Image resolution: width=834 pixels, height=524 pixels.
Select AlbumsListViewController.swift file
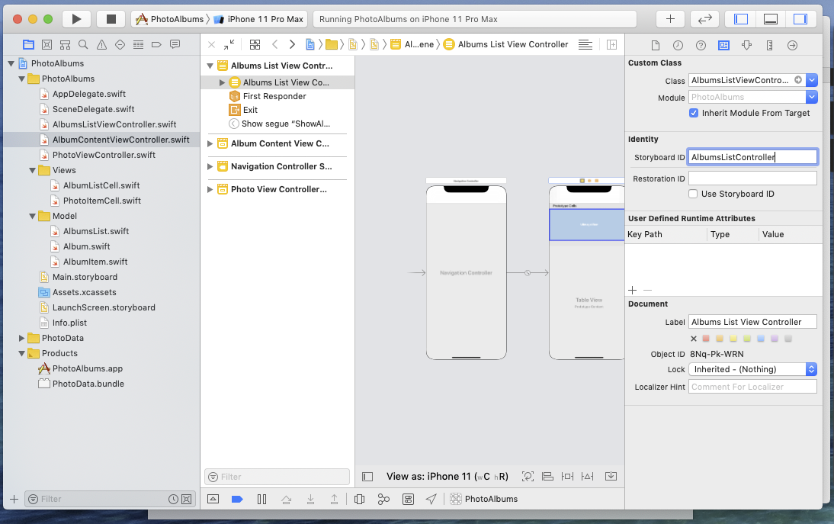click(x=114, y=124)
